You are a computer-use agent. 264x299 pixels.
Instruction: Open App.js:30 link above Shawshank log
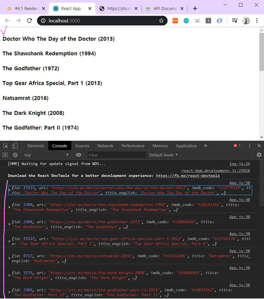coord(240,200)
